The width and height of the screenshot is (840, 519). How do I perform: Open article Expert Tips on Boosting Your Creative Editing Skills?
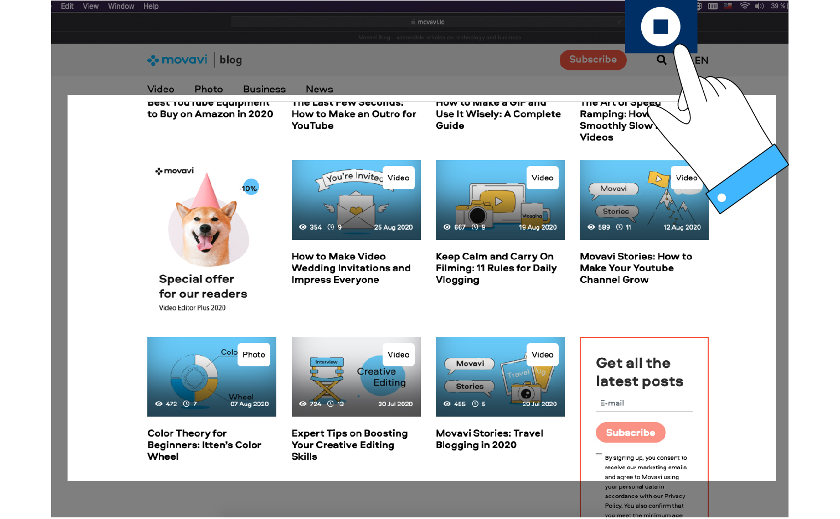349,445
